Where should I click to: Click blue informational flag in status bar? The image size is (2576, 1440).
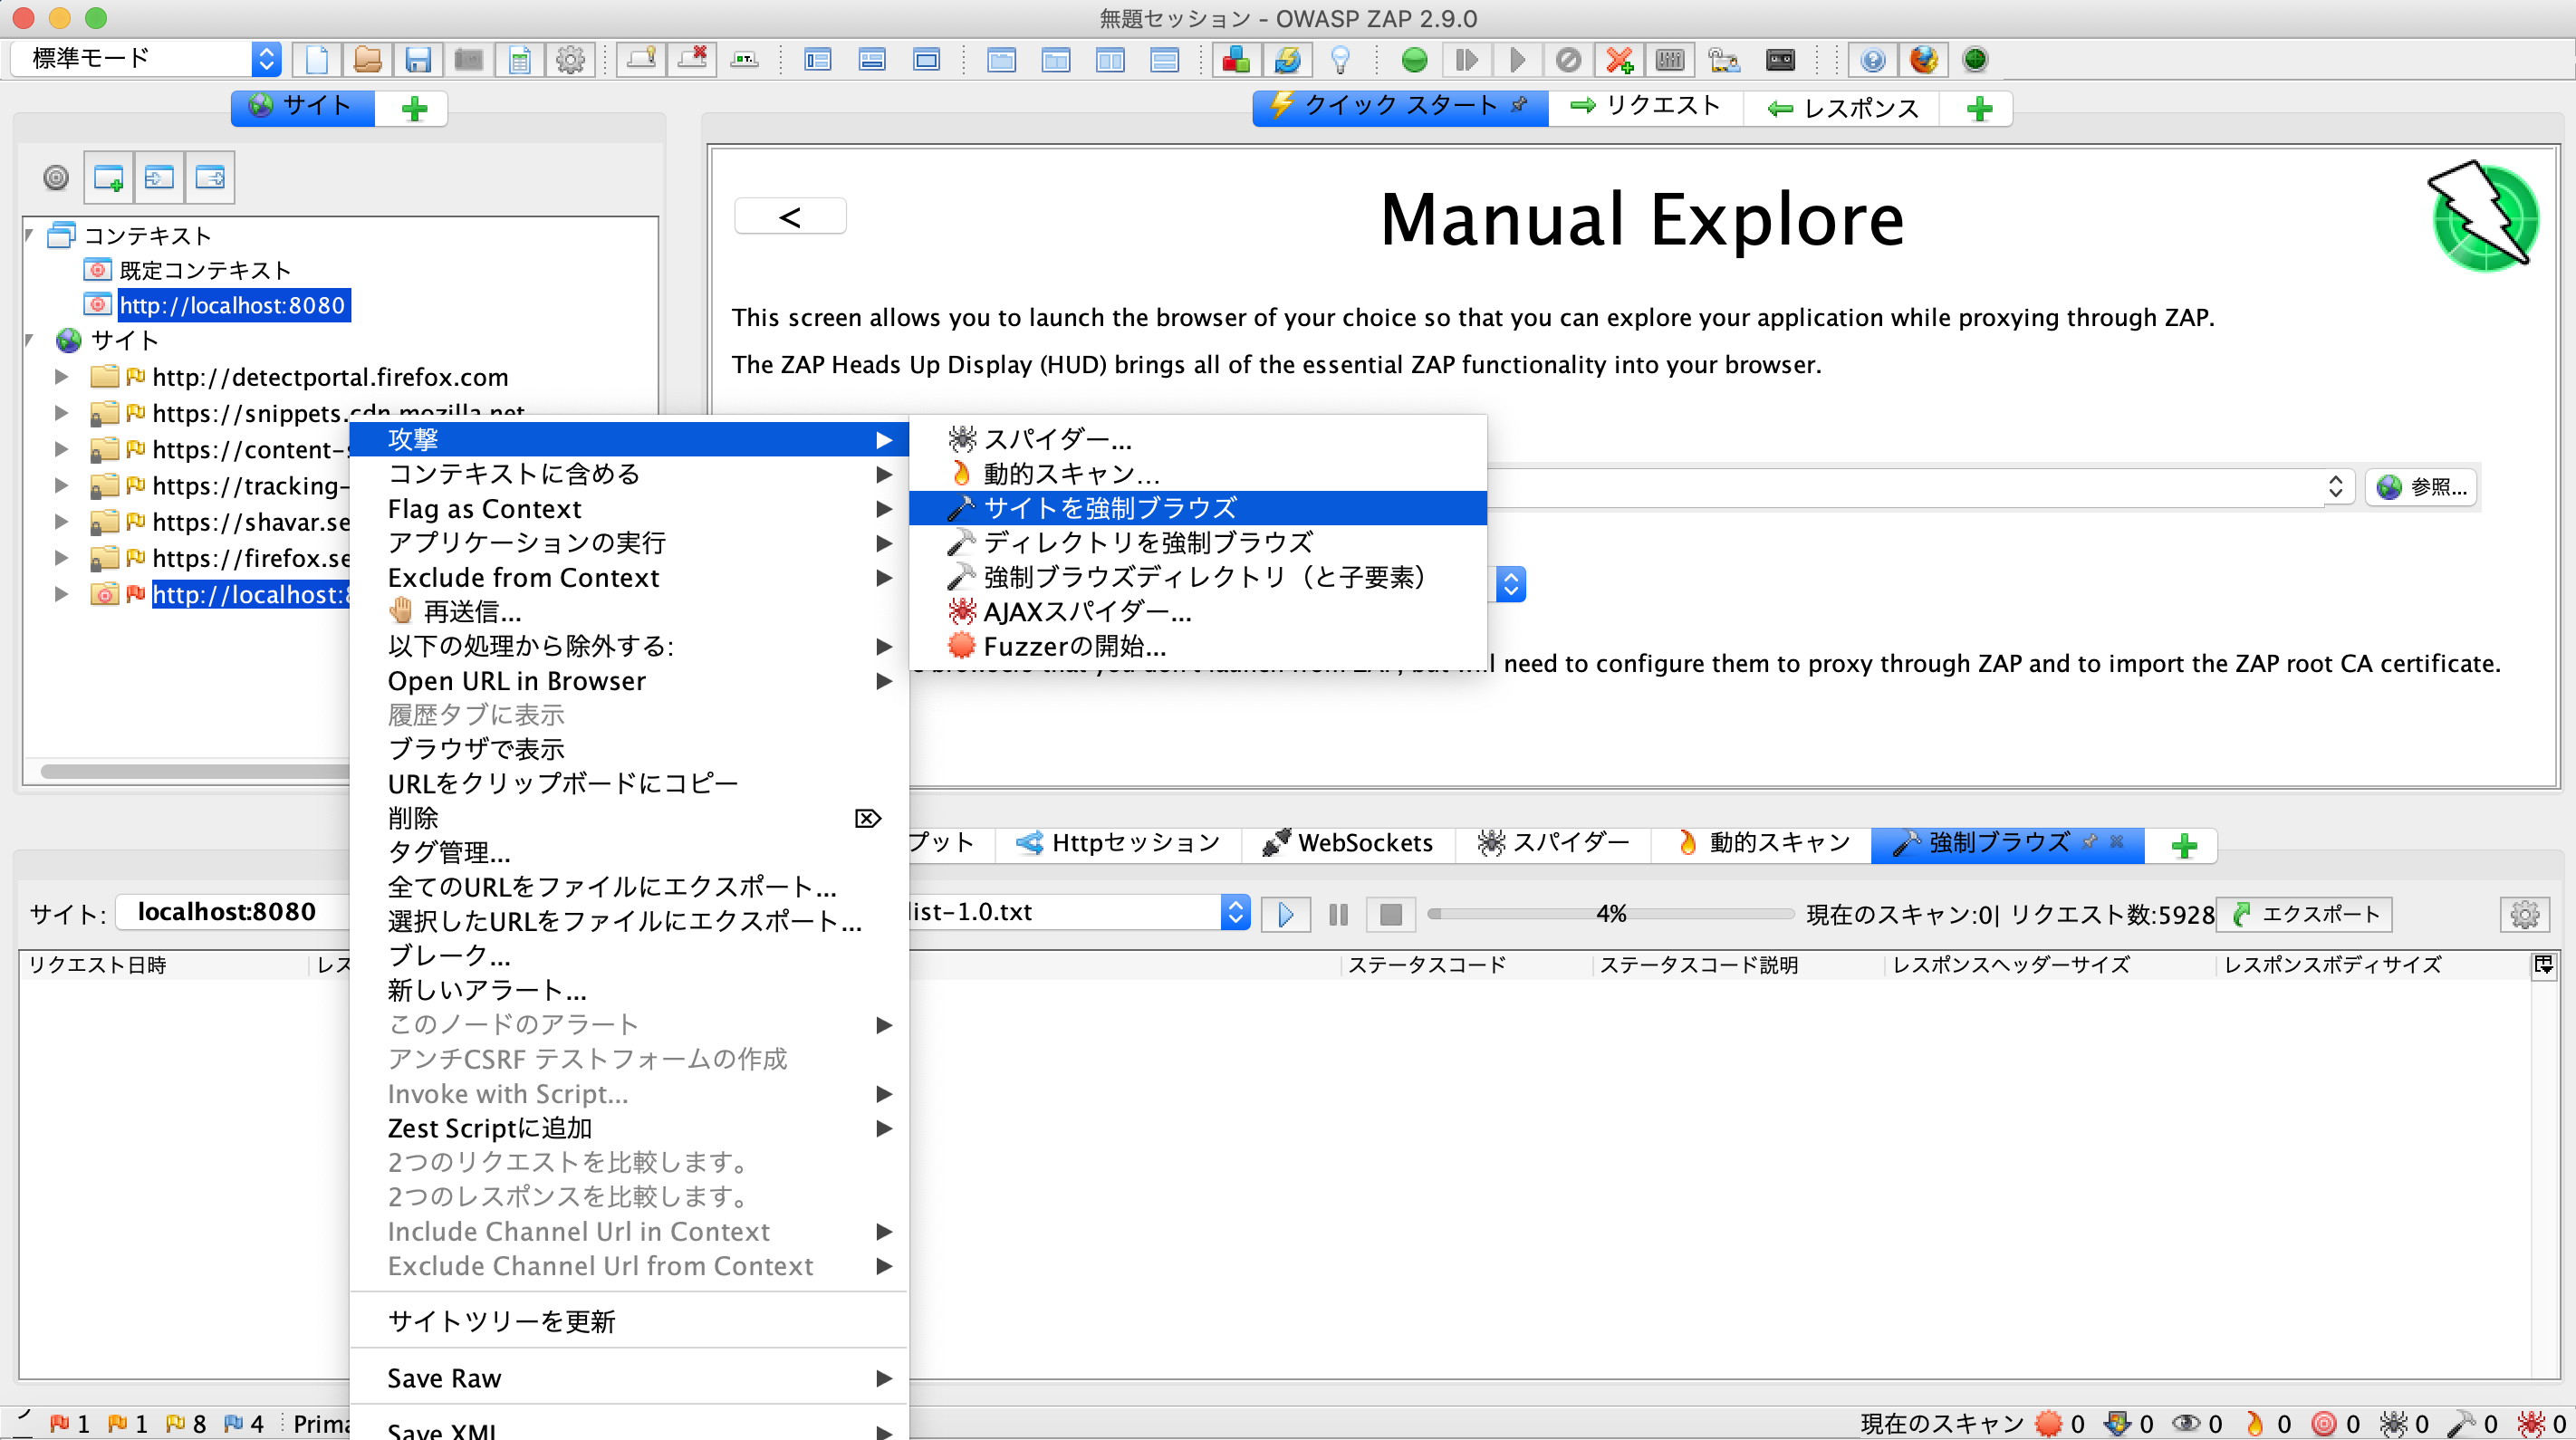click(x=234, y=1423)
